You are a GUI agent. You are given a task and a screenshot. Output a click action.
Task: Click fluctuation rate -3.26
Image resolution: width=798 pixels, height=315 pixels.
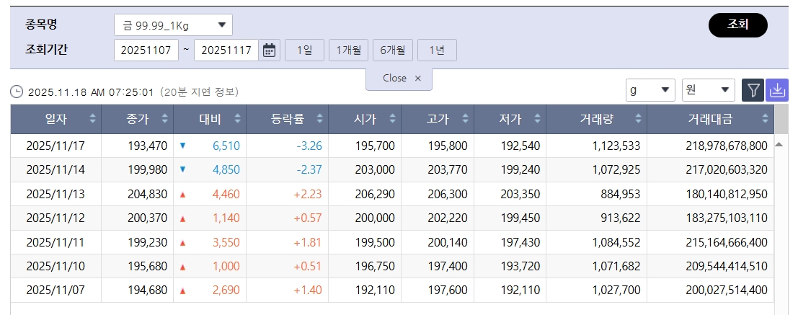click(309, 146)
